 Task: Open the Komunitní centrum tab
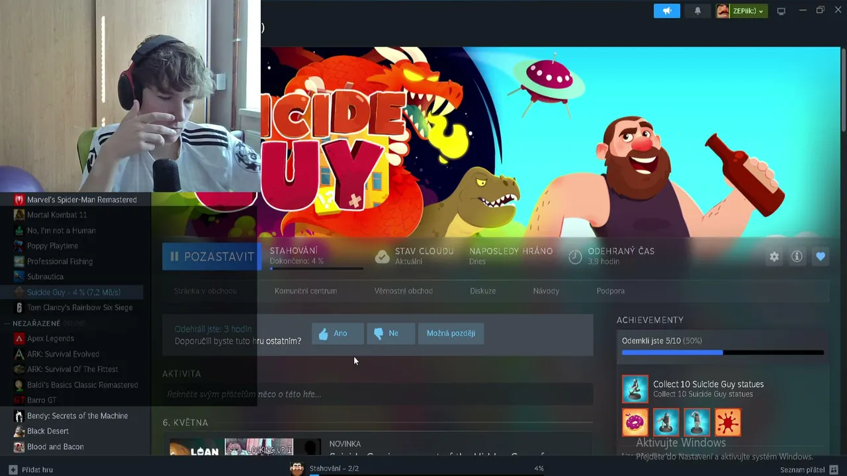(x=306, y=291)
